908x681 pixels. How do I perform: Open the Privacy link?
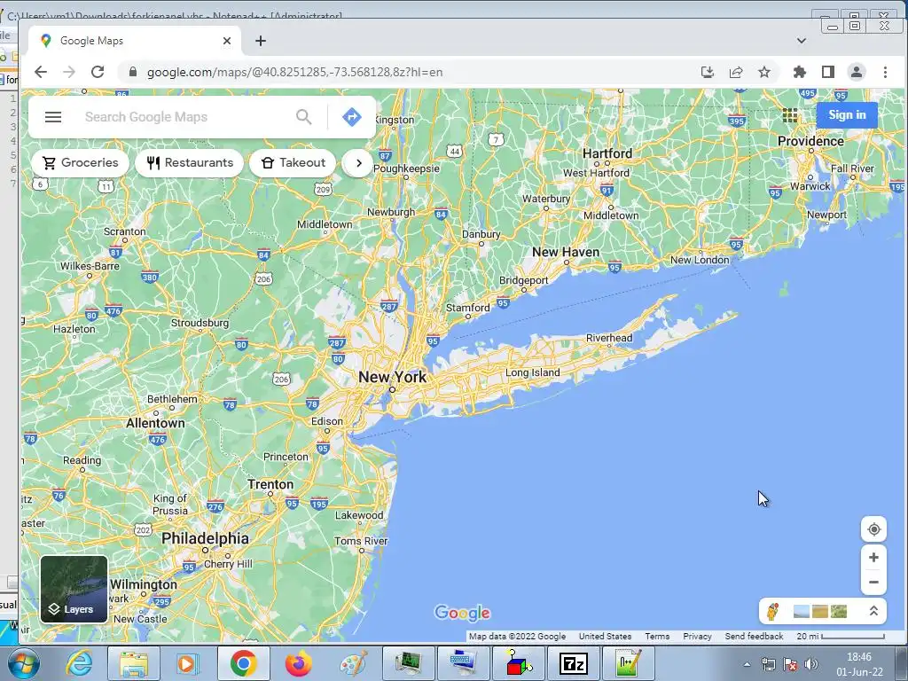click(x=697, y=636)
